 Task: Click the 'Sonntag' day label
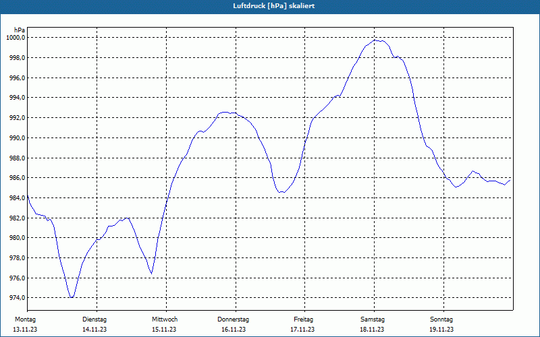pyautogui.click(x=441, y=319)
